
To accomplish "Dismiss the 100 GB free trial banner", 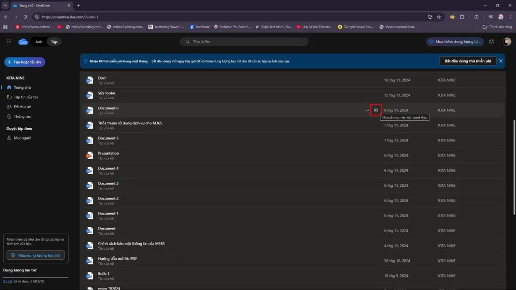I will point(501,61).
